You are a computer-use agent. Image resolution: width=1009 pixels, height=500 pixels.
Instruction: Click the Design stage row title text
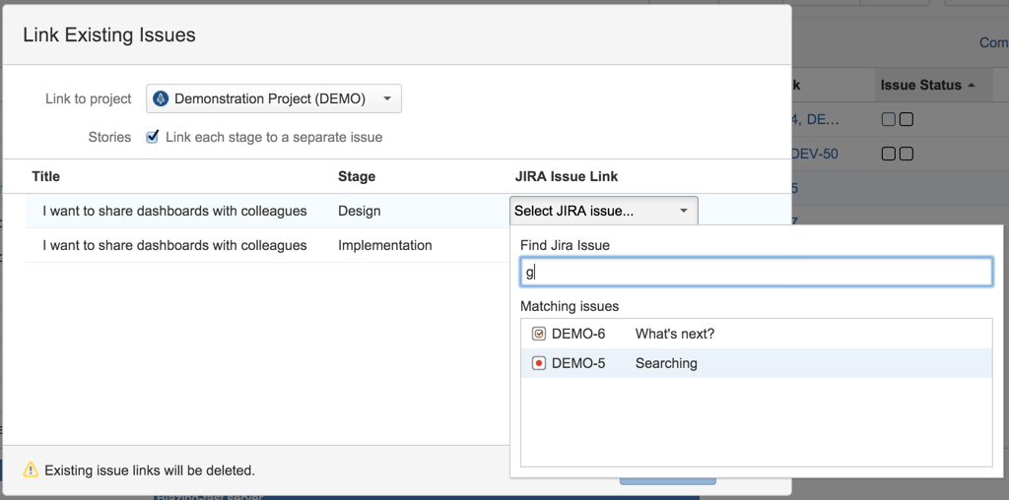pyautogui.click(x=174, y=211)
